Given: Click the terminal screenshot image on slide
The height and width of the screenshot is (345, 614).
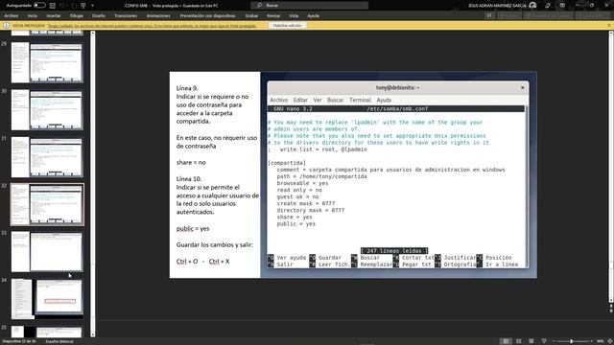Looking at the screenshot, I should pos(399,174).
